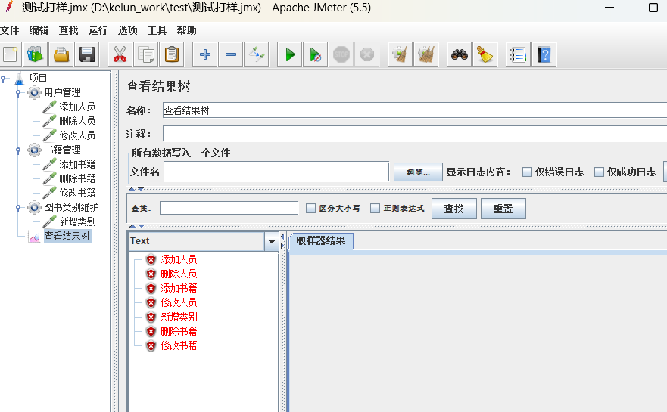Collapse the 书籍管理 node handle

click(18, 150)
